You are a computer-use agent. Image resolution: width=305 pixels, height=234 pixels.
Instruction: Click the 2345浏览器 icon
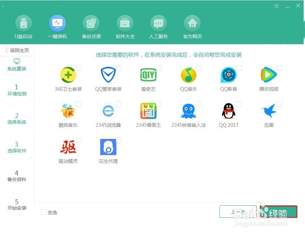tap(108, 111)
